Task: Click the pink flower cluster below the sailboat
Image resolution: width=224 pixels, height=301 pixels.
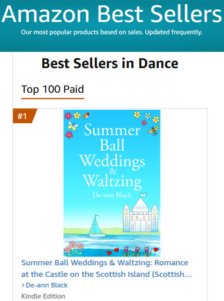Action: click(74, 248)
